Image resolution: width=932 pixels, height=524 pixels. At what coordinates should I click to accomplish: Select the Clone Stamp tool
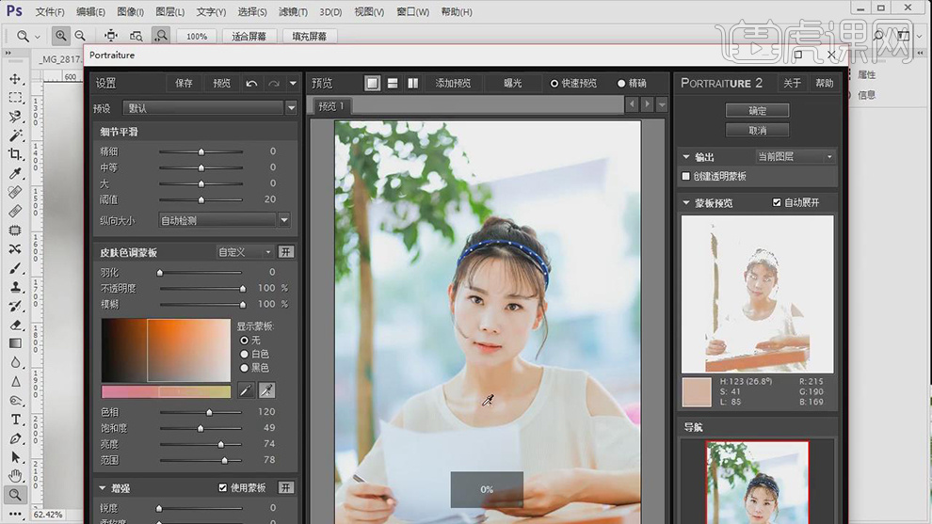coord(15,287)
